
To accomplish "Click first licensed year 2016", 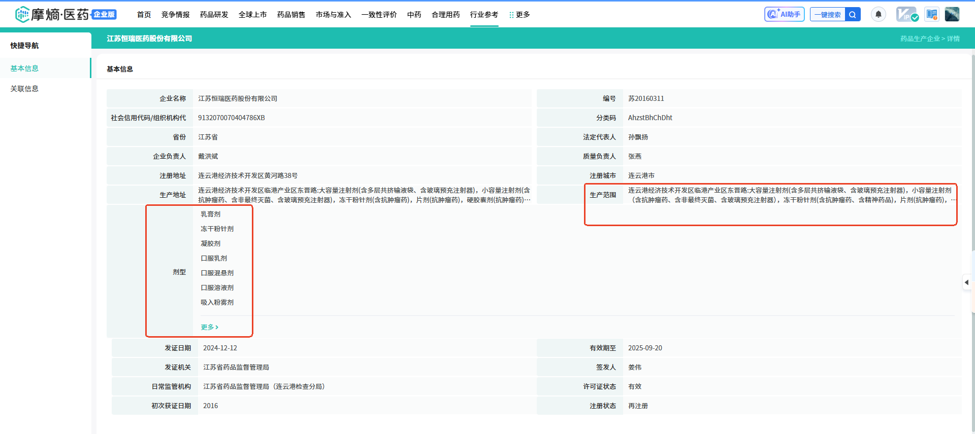I will tap(210, 406).
